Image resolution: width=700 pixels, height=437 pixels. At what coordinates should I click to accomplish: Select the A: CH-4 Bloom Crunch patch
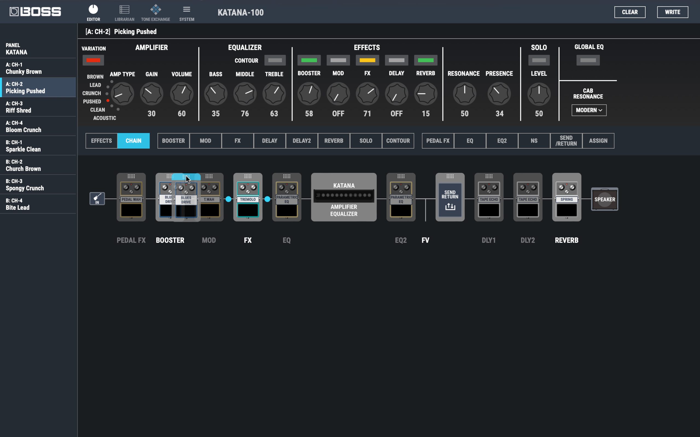pos(38,126)
